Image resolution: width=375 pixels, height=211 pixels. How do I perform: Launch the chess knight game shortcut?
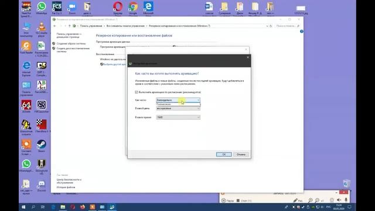tap(26, 128)
